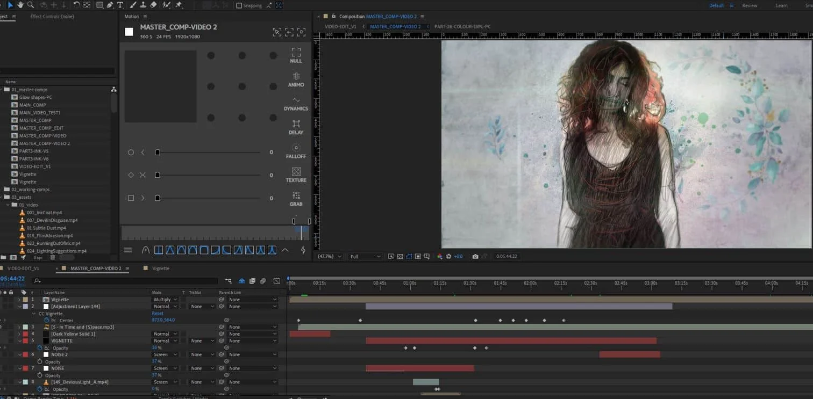Select the Default workspace
Viewport: 813px width, 399px height.
point(716,5)
